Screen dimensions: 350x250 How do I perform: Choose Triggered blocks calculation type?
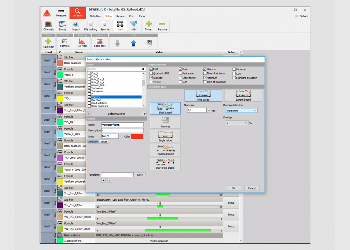point(165,150)
